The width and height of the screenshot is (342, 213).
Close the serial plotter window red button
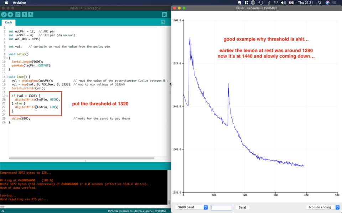[x=175, y=8]
